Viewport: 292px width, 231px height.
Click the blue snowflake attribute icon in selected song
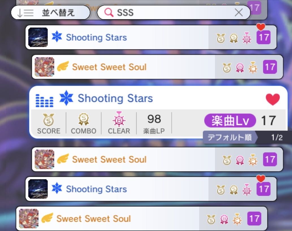click(66, 98)
